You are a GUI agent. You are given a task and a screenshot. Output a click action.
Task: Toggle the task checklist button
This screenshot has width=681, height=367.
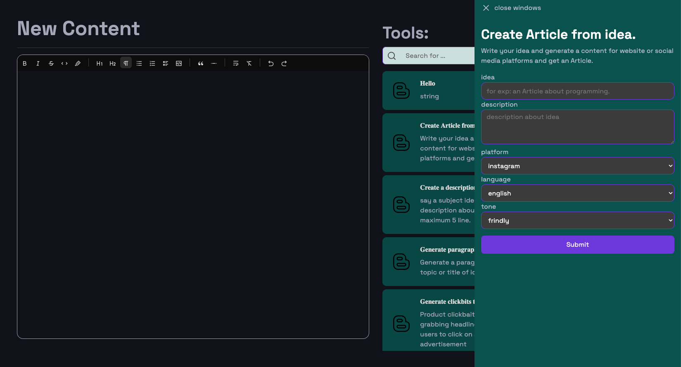pyautogui.click(x=166, y=64)
